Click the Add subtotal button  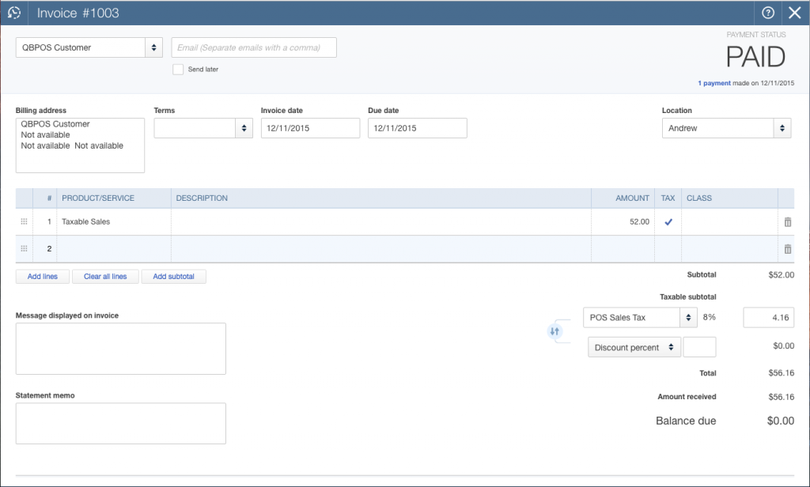(x=173, y=277)
